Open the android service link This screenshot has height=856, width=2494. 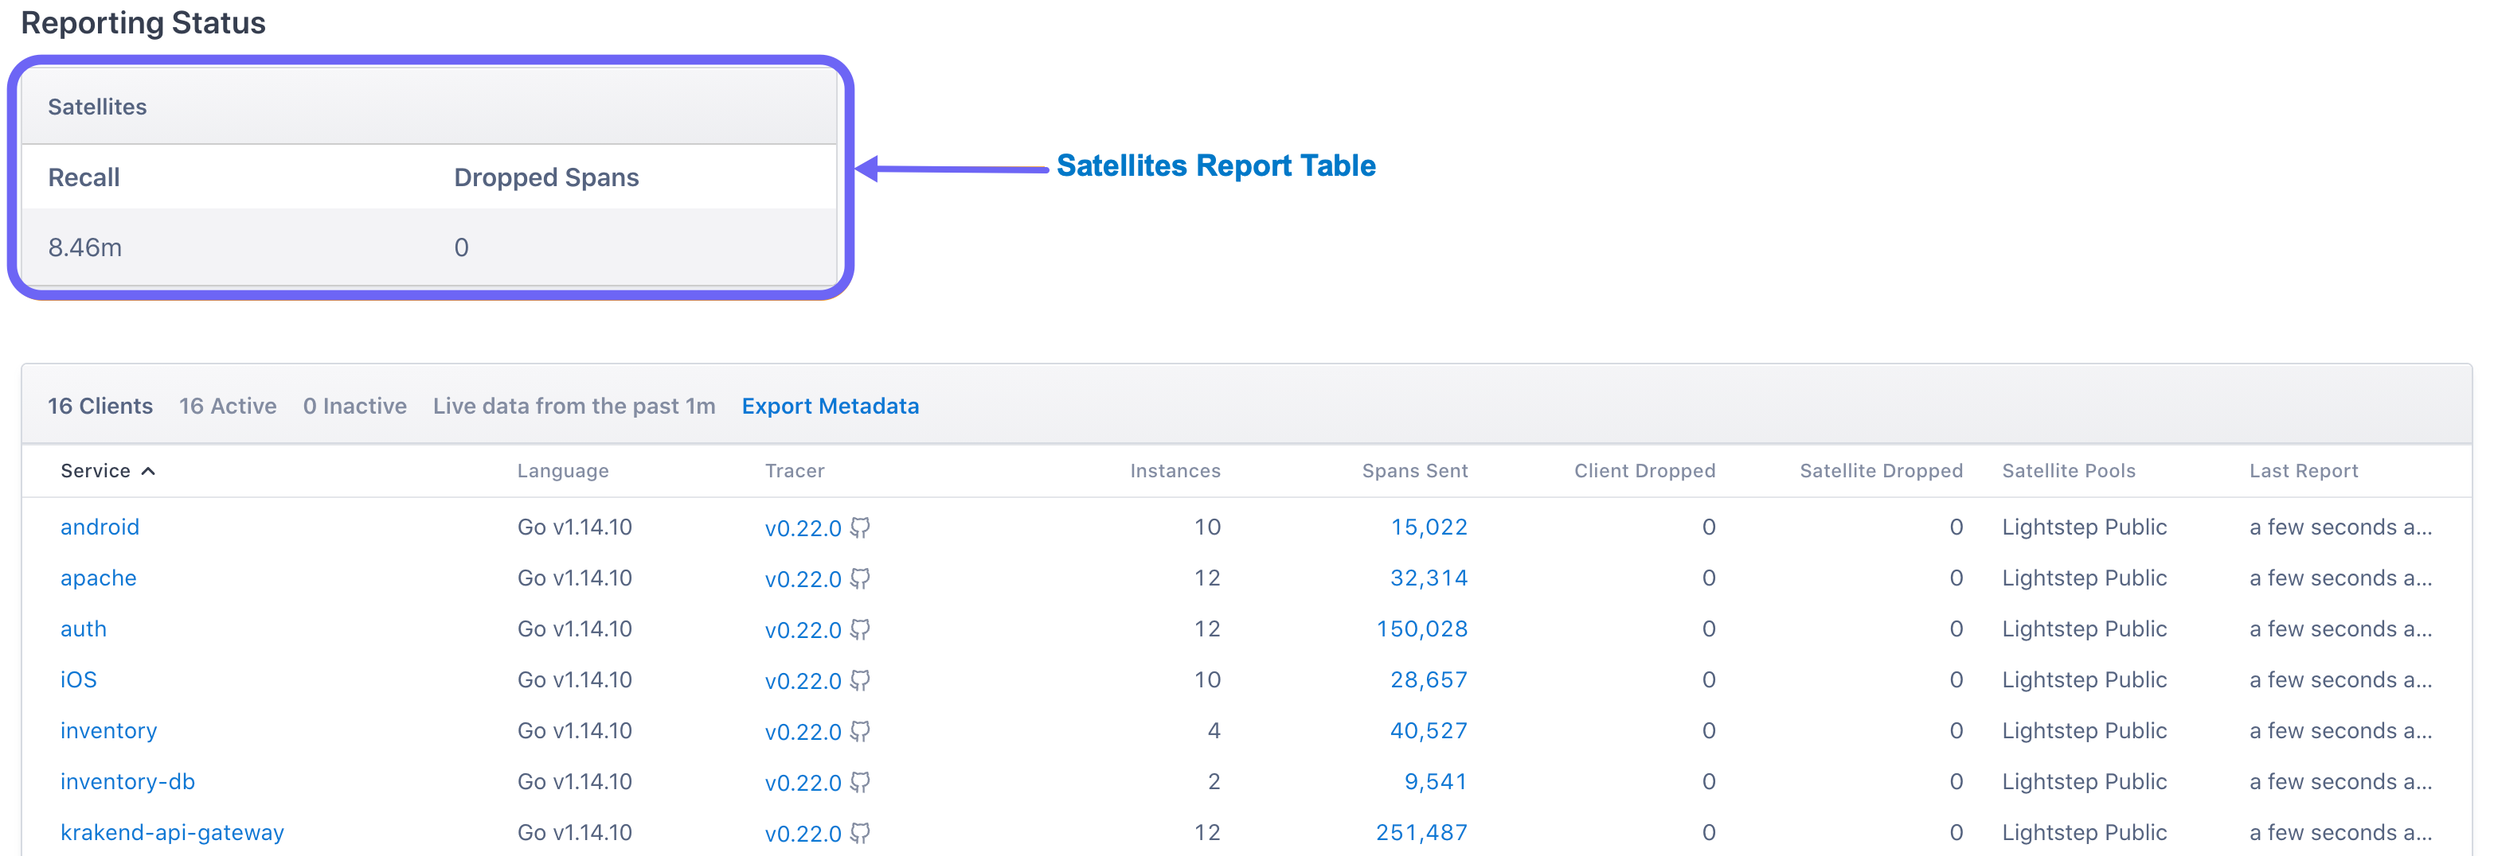100,527
